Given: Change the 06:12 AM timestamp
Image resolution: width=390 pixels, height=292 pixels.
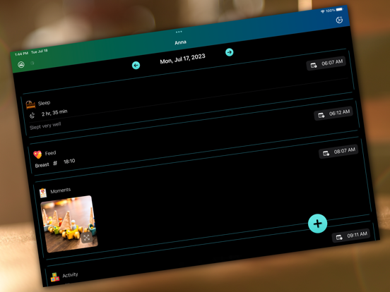Looking at the screenshot, I should 333,114.
